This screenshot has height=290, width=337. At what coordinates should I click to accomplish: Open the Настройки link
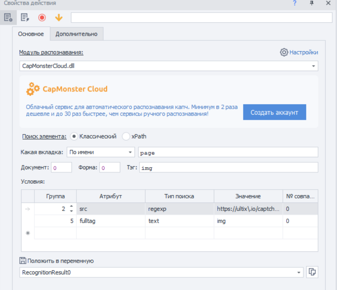303,52
